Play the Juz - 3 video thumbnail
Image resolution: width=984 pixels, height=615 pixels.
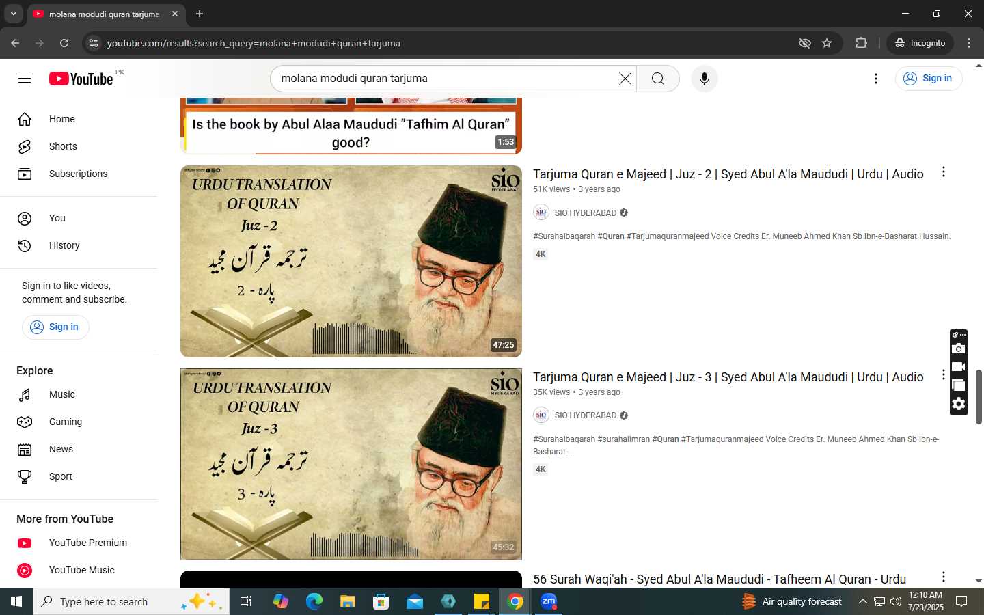(351, 464)
